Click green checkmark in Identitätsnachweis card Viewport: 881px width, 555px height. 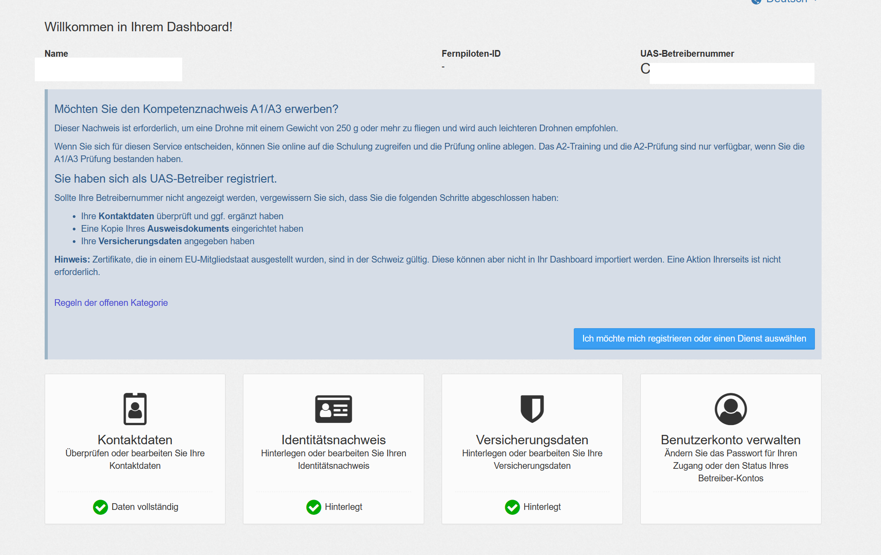pos(313,507)
